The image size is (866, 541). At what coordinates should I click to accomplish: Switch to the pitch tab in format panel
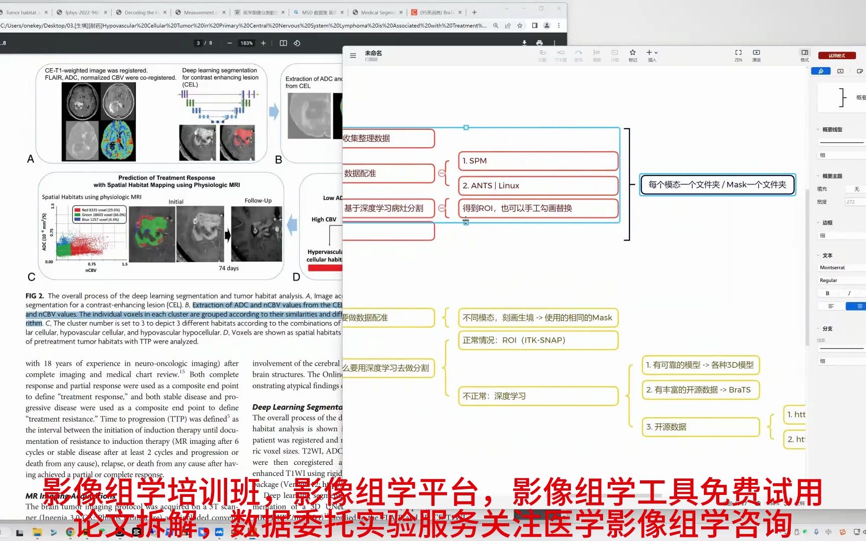click(x=840, y=71)
